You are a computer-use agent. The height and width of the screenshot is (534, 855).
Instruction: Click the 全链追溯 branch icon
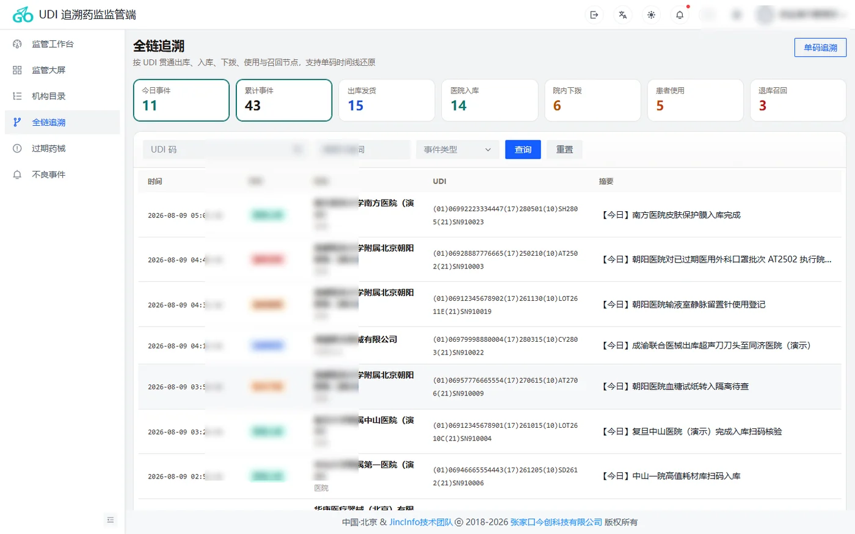17,122
